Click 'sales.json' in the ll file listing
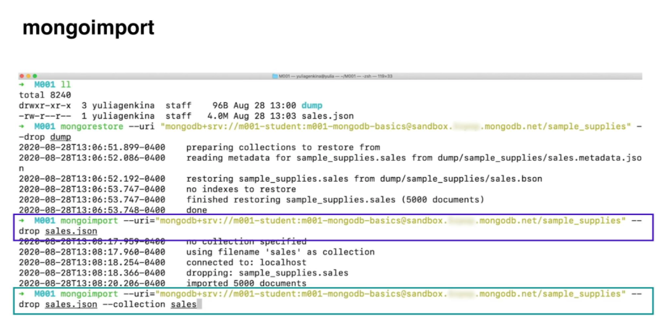658x322 pixels. click(328, 116)
